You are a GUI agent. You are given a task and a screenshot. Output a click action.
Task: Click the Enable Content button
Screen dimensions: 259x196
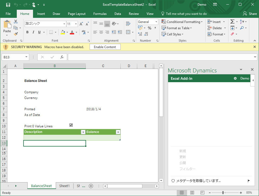105,47
